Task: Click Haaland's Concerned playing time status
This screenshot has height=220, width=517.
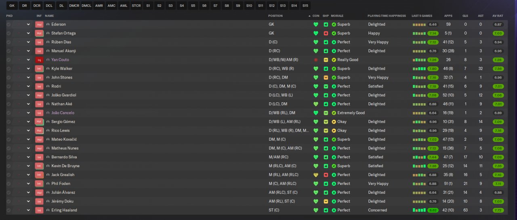Action: coord(377,210)
